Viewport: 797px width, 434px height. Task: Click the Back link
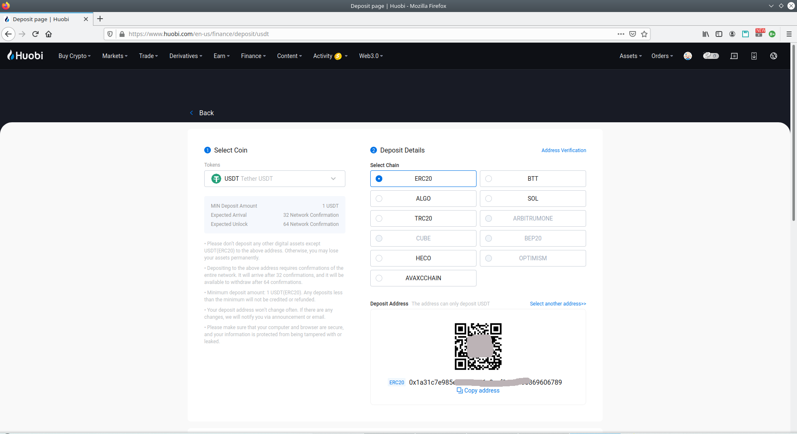202,113
